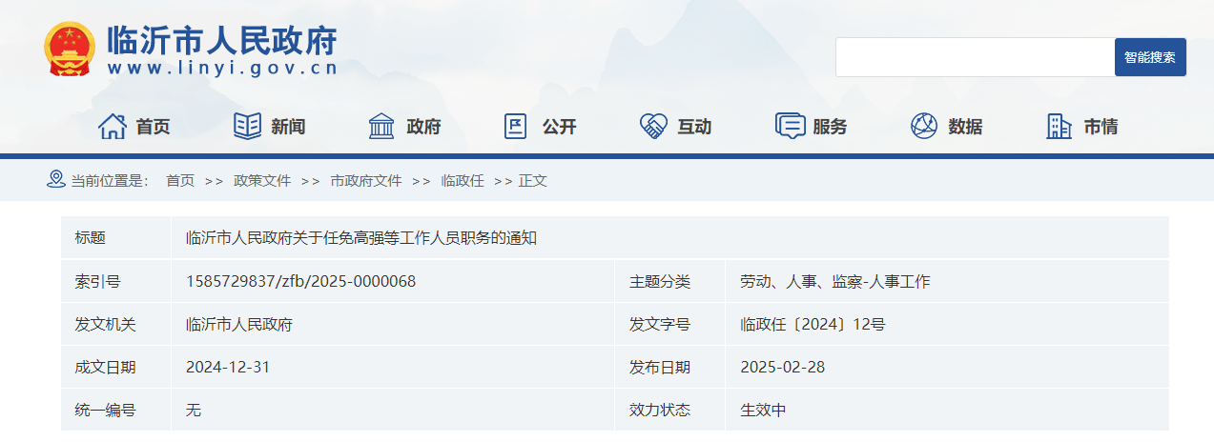Select the index number 1585729837/zfb/2025-0000068

click(300, 281)
